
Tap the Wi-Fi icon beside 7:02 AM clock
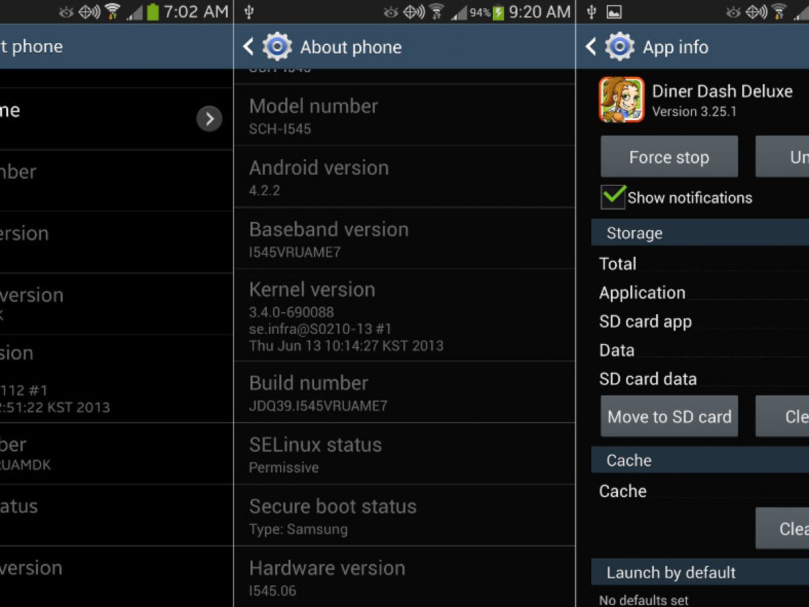click(x=112, y=11)
